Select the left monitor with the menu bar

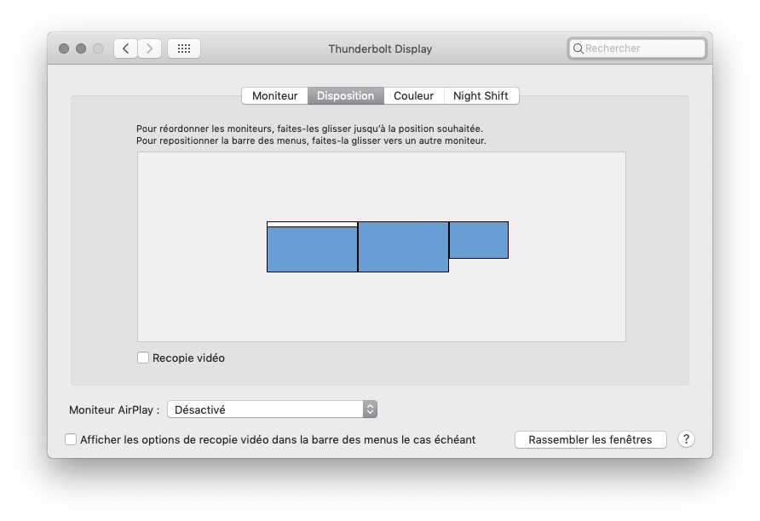(312, 247)
